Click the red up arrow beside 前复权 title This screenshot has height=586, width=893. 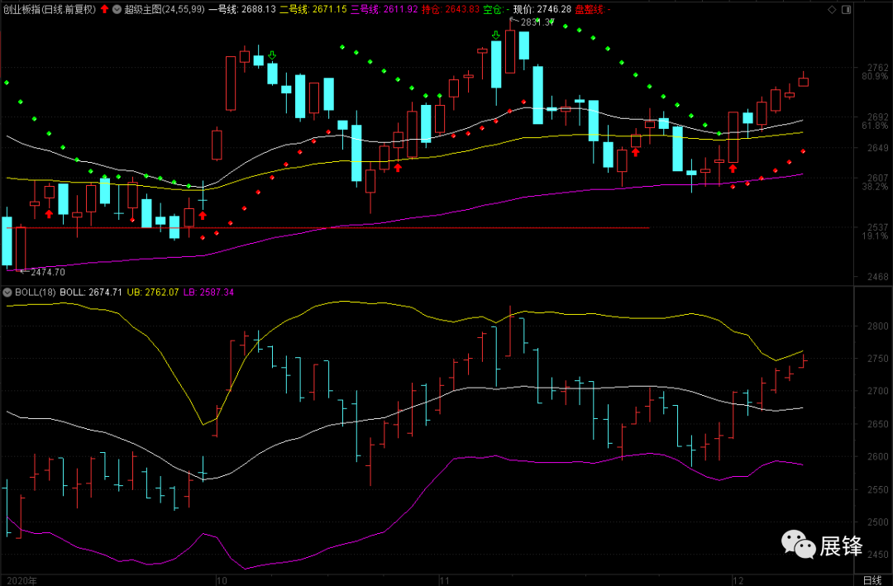(104, 9)
